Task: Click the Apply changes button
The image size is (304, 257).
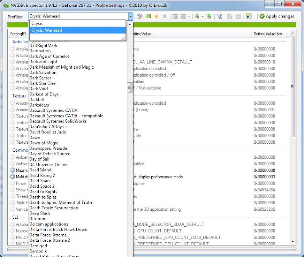Action: (277, 16)
